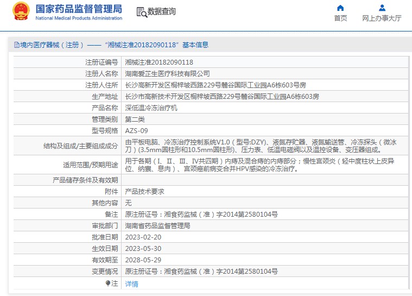Select the 备注 original certificate number
Screen dimensions: 412x296
(x=201, y=214)
